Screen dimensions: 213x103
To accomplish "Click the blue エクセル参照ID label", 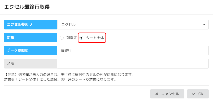I will (31, 25).
